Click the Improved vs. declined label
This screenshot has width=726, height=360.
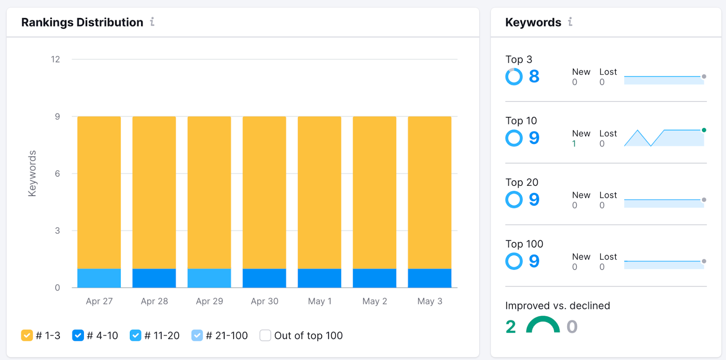point(558,306)
